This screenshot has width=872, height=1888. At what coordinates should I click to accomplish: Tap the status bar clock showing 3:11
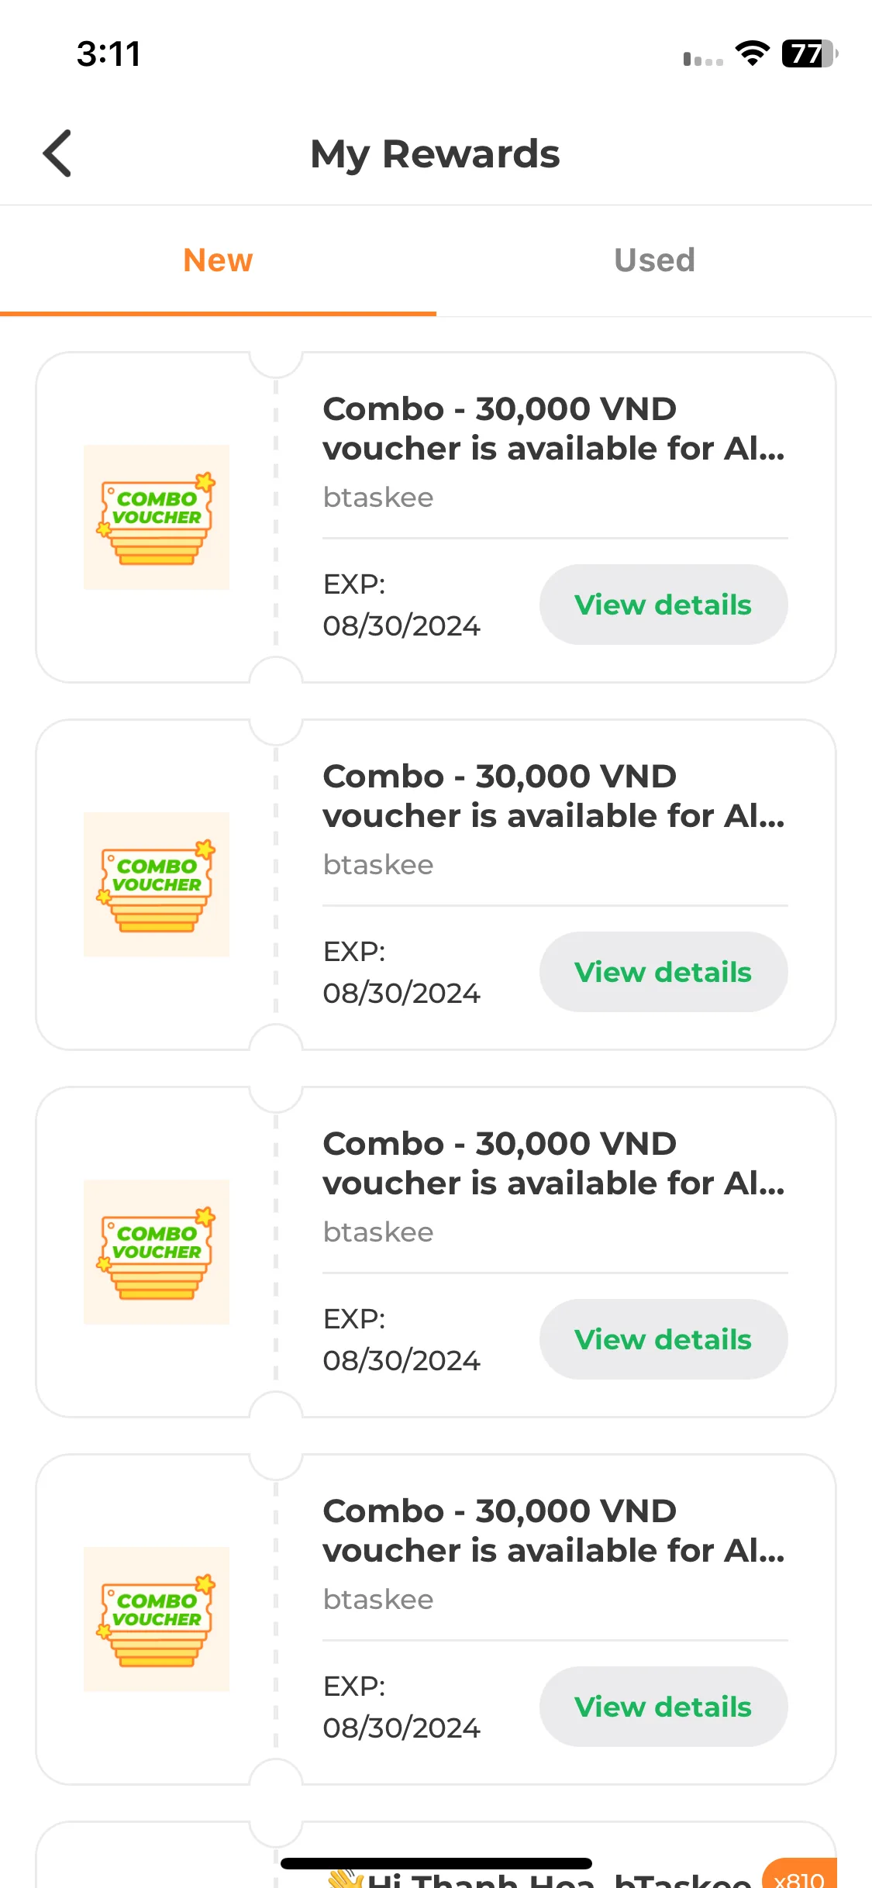tap(109, 53)
